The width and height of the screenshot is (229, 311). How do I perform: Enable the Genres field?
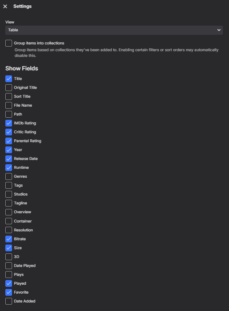click(x=9, y=176)
